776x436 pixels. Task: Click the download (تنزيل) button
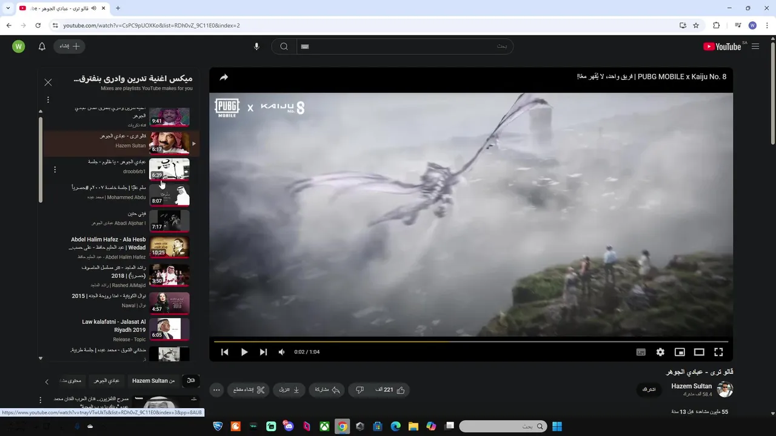point(289,390)
